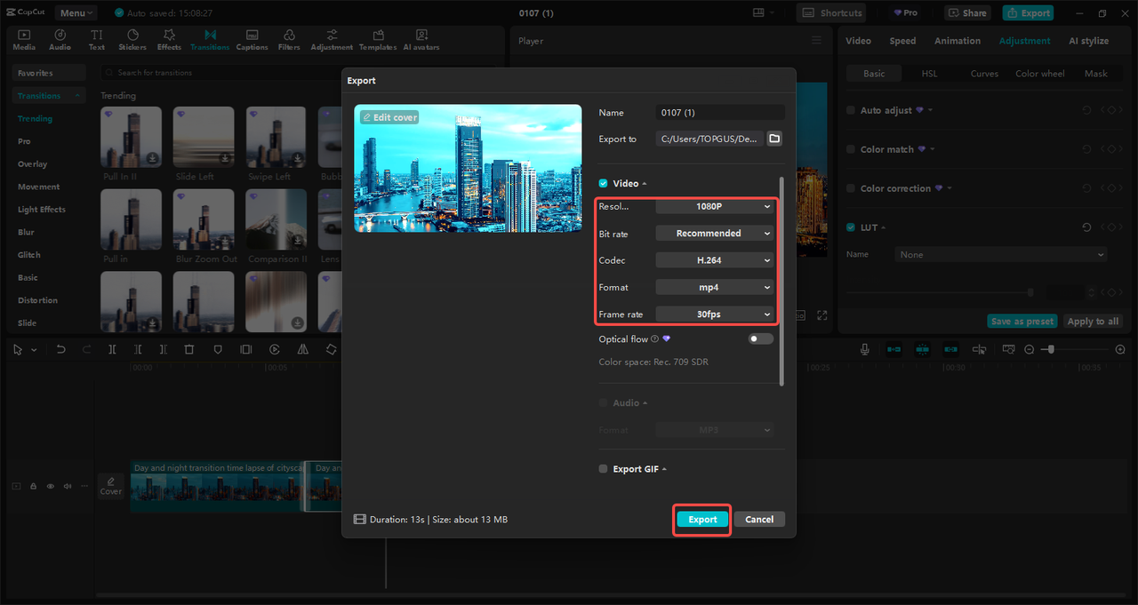Open the Bit rate dropdown showing Recommended
The width and height of the screenshot is (1138, 605).
pyautogui.click(x=715, y=233)
